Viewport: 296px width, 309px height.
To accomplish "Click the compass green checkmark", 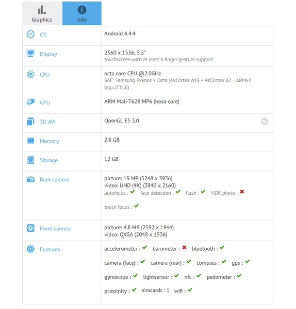I will [x=224, y=262].
